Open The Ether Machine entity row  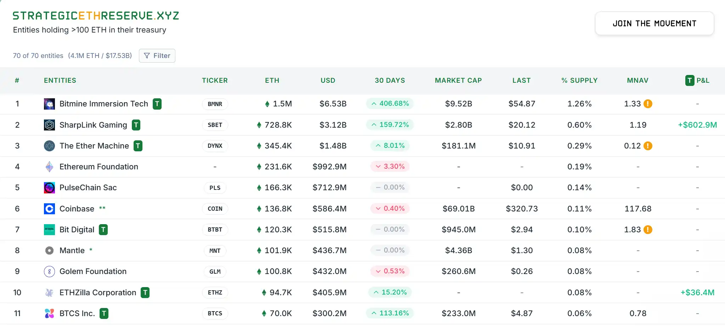[x=94, y=146]
